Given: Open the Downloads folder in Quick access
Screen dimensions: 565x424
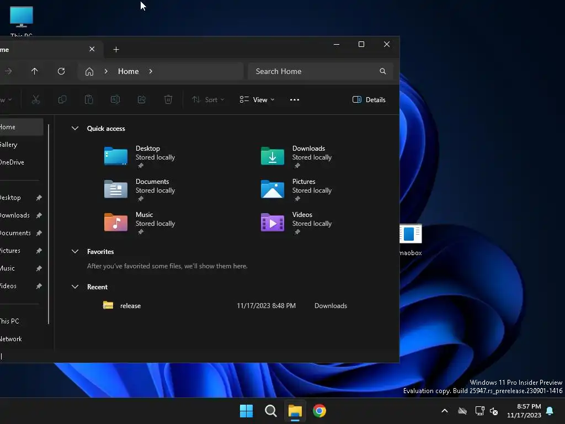Looking at the screenshot, I should [x=273, y=156].
